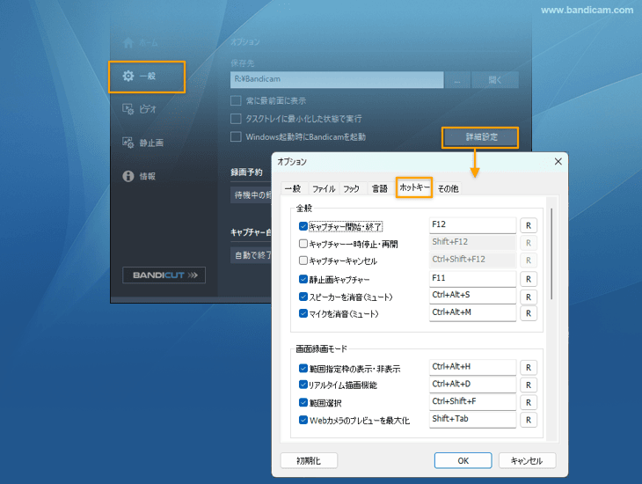Select the ホットキー tab
The height and width of the screenshot is (484, 642).
414,187
